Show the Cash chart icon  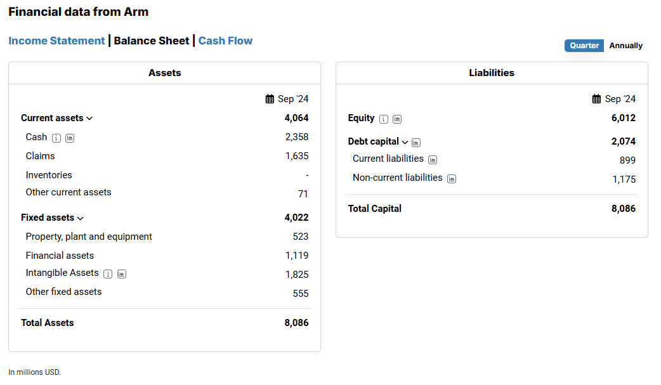click(70, 138)
